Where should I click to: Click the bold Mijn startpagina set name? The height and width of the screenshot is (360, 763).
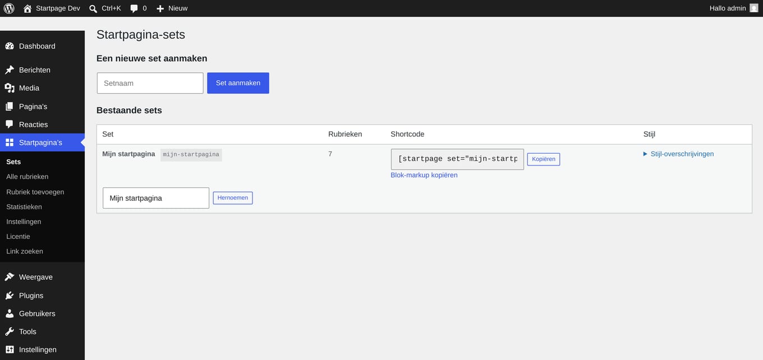128,154
